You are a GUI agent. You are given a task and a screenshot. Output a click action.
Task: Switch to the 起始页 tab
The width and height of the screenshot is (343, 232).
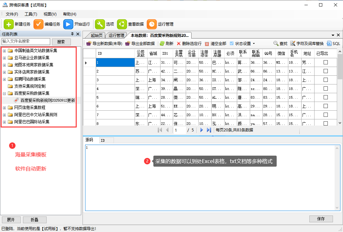[96, 35]
